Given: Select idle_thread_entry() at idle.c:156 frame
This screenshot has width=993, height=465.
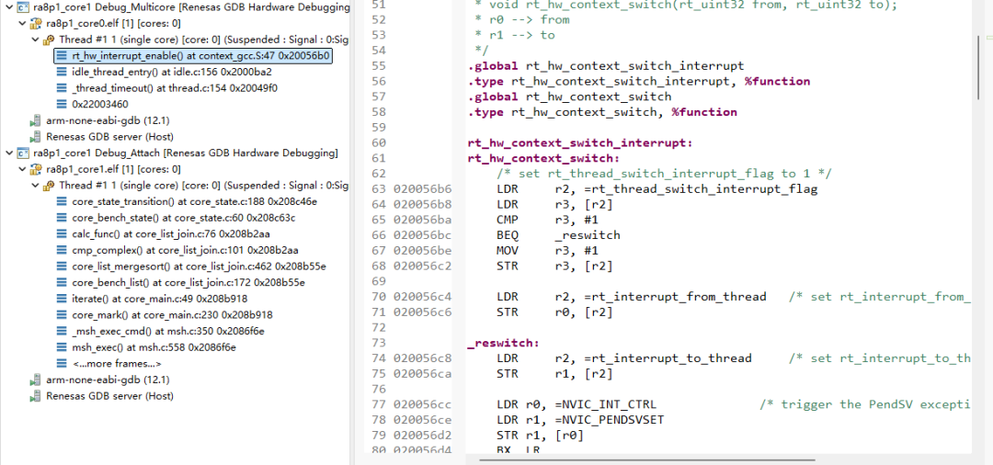Looking at the screenshot, I should click(172, 72).
